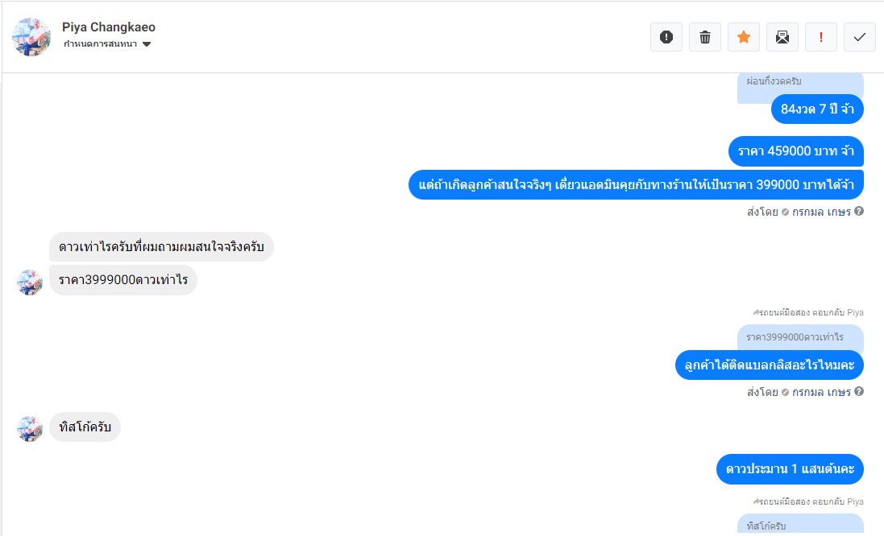Open sender link กรกมล เกษร under 399000 message
This screenshot has height=536, width=884.
coord(821,212)
